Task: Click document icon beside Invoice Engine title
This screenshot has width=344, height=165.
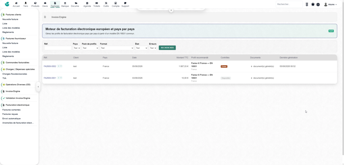Action: pyautogui.click(x=45, y=17)
